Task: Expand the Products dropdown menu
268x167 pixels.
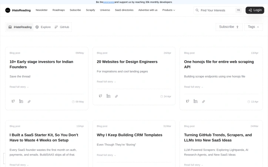Action: [x=169, y=10]
